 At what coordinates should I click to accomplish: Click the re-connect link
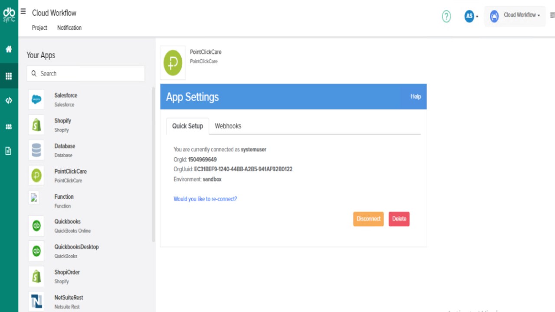(x=205, y=199)
